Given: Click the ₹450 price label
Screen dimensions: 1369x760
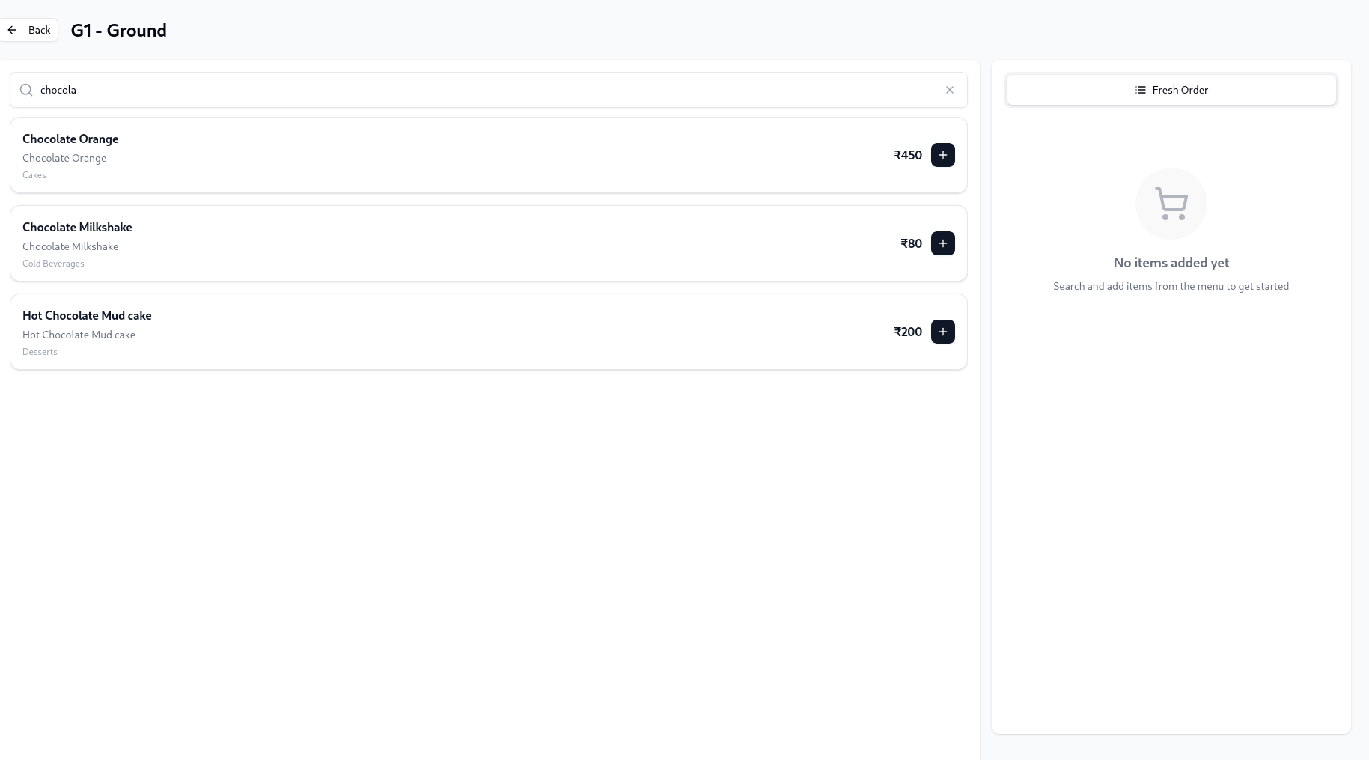Looking at the screenshot, I should coord(908,155).
